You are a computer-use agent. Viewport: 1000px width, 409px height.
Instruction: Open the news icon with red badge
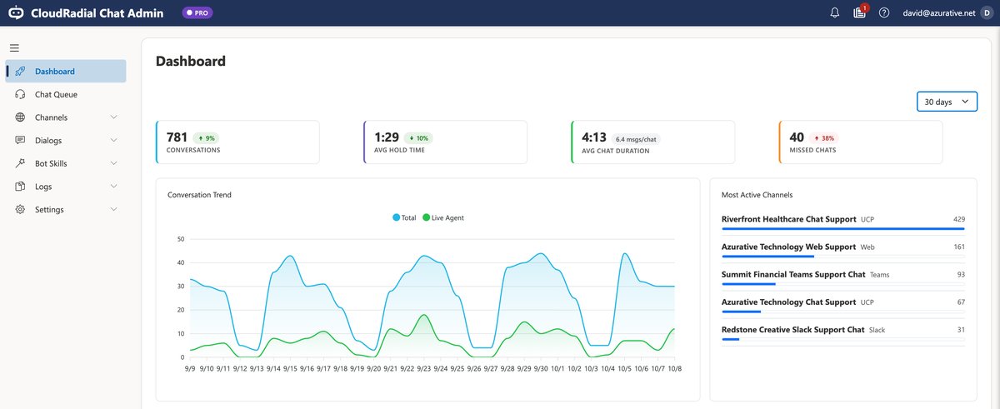pos(860,12)
